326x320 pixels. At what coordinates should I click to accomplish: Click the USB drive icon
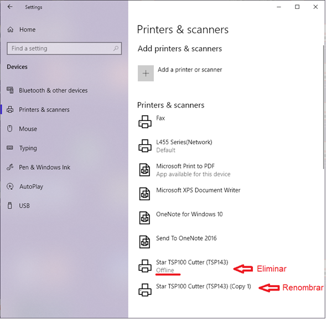[10, 205]
